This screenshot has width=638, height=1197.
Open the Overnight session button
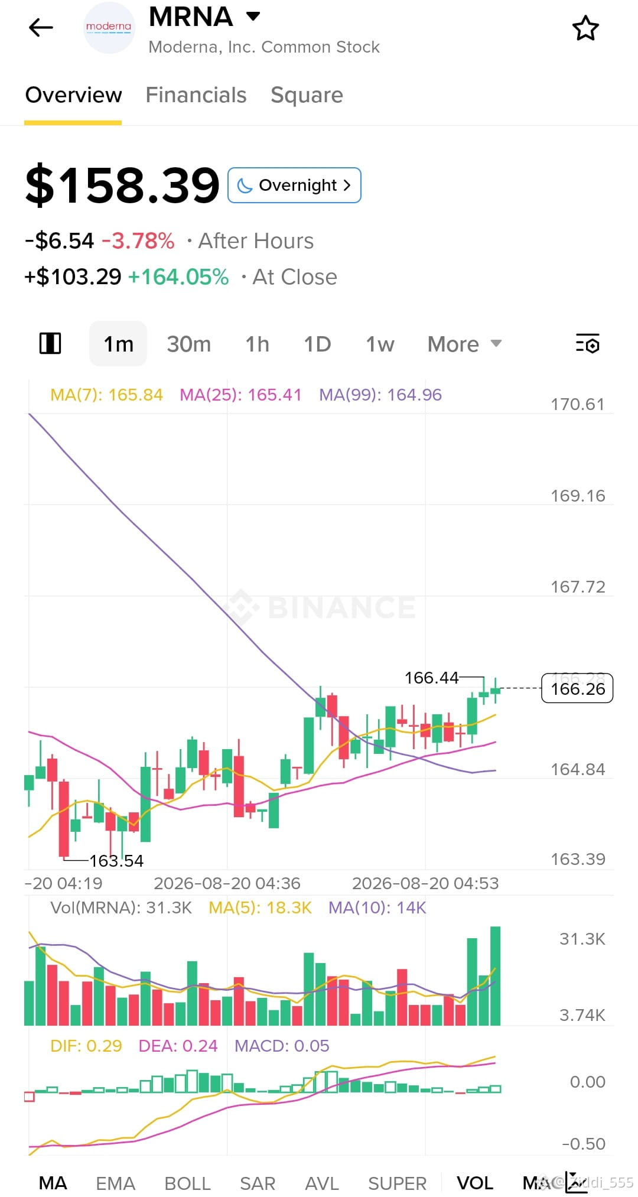coord(294,186)
